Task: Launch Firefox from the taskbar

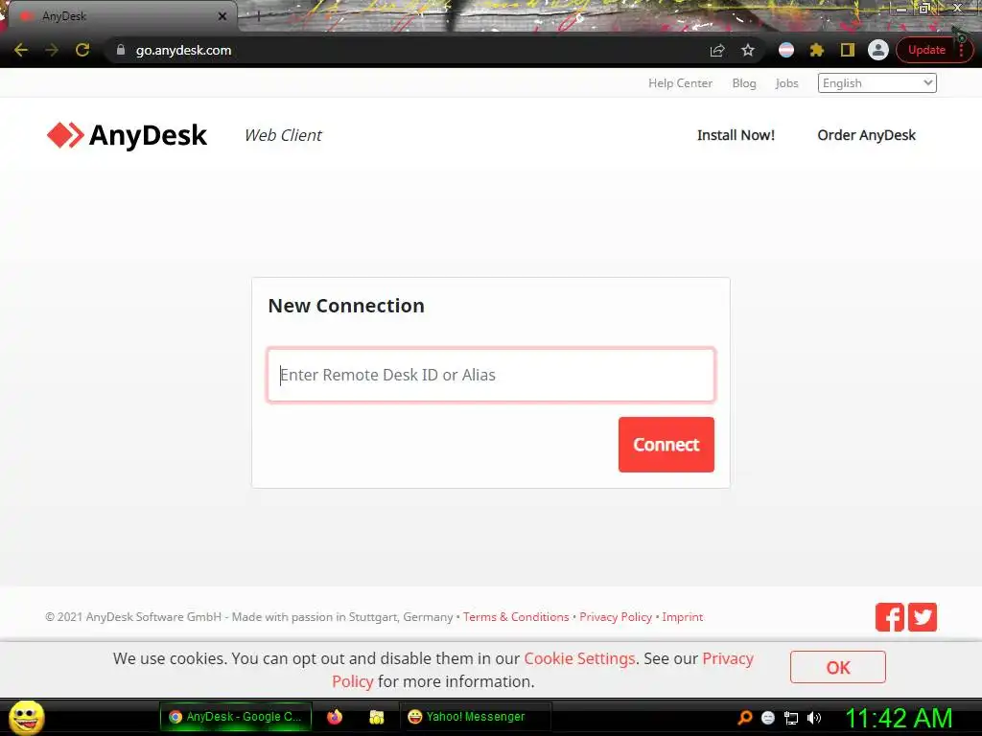Action: pos(335,717)
